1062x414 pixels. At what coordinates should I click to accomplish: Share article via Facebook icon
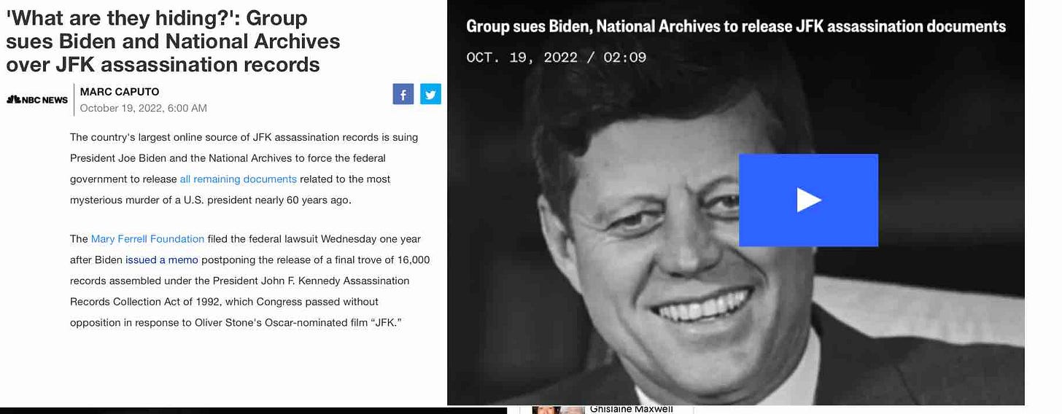pos(403,94)
